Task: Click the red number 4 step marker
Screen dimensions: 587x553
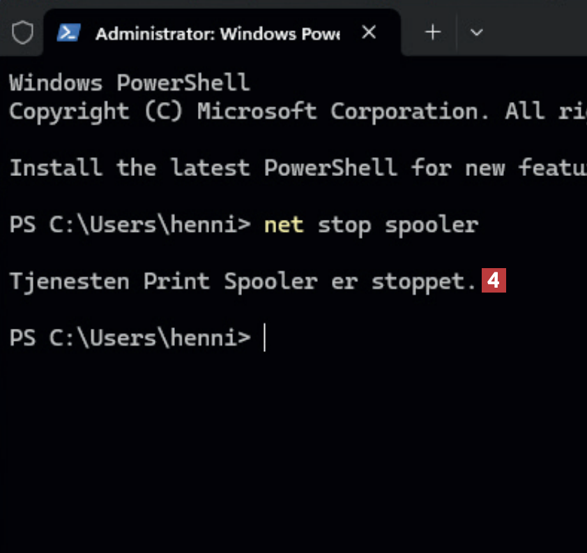Action: click(494, 281)
